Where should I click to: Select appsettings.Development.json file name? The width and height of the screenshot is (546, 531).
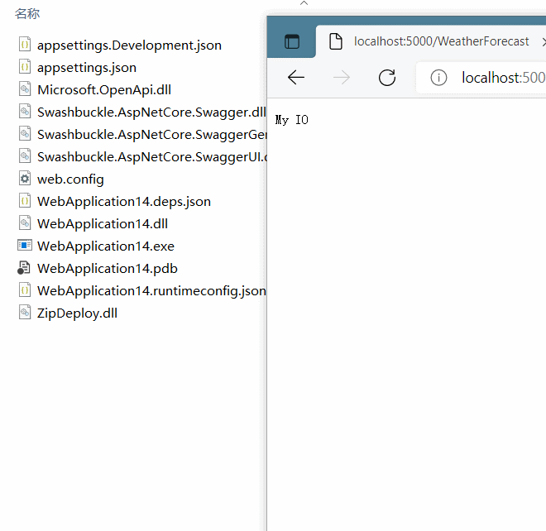pyautogui.click(x=129, y=45)
